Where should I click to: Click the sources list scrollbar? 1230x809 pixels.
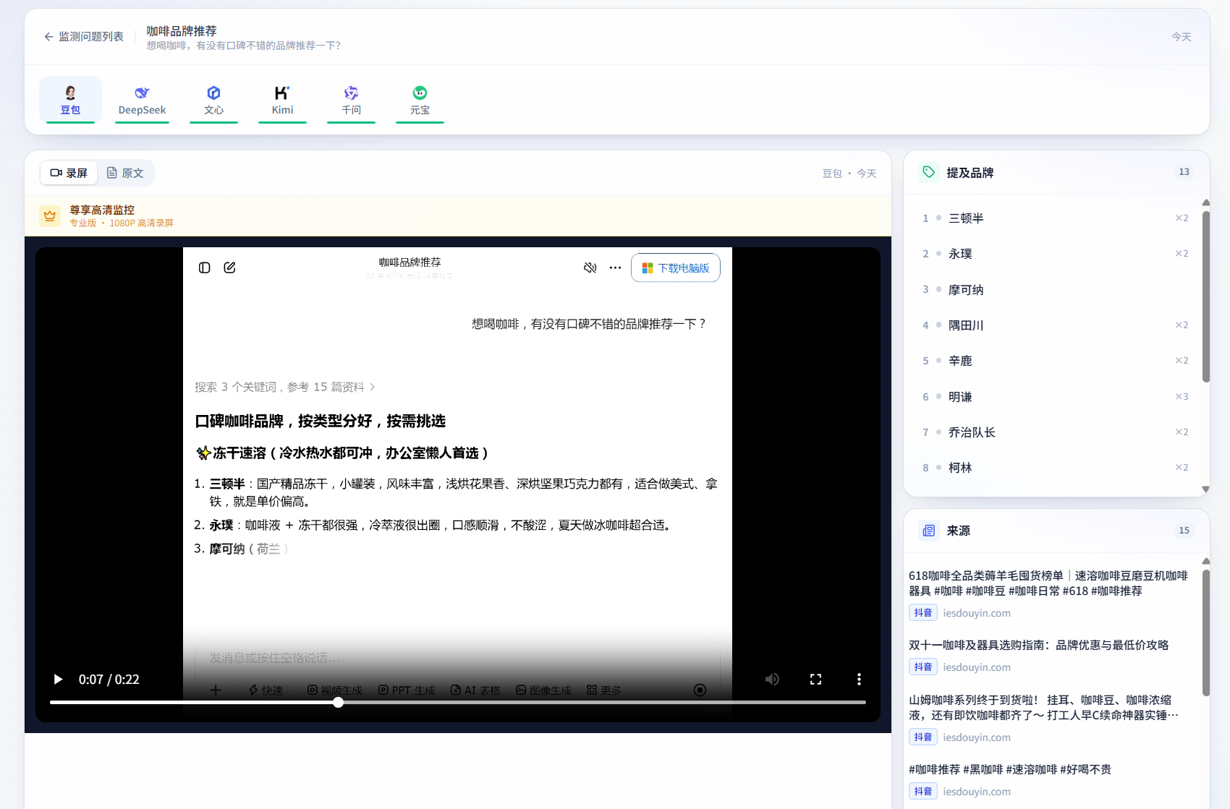point(1205,633)
